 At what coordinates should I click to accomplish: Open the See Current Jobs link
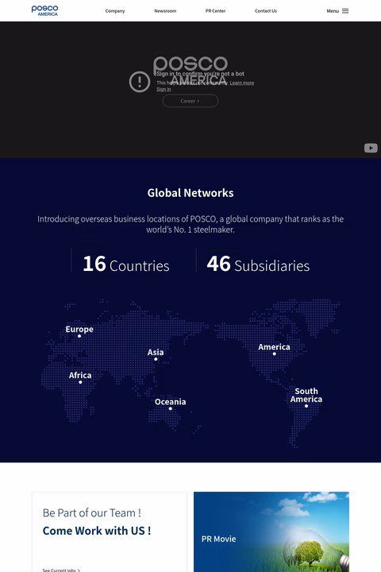(61, 570)
